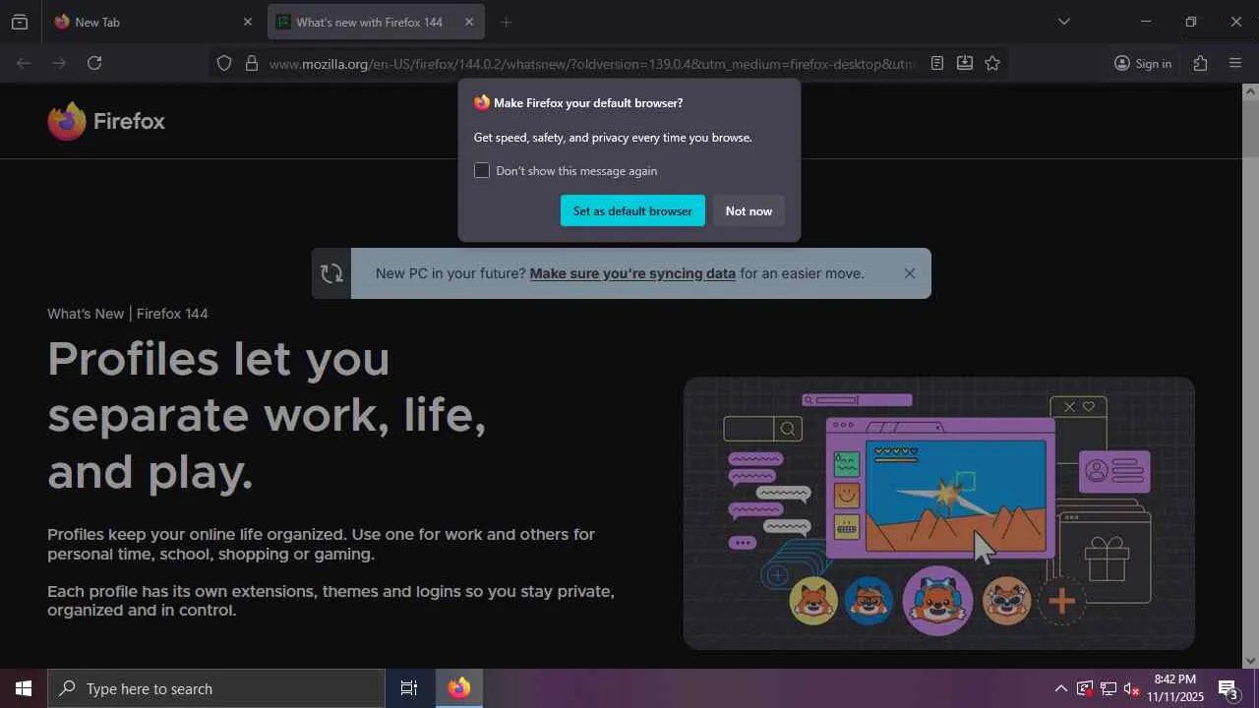
Task: Open Task View from the taskbar
Action: click(409, 688)
